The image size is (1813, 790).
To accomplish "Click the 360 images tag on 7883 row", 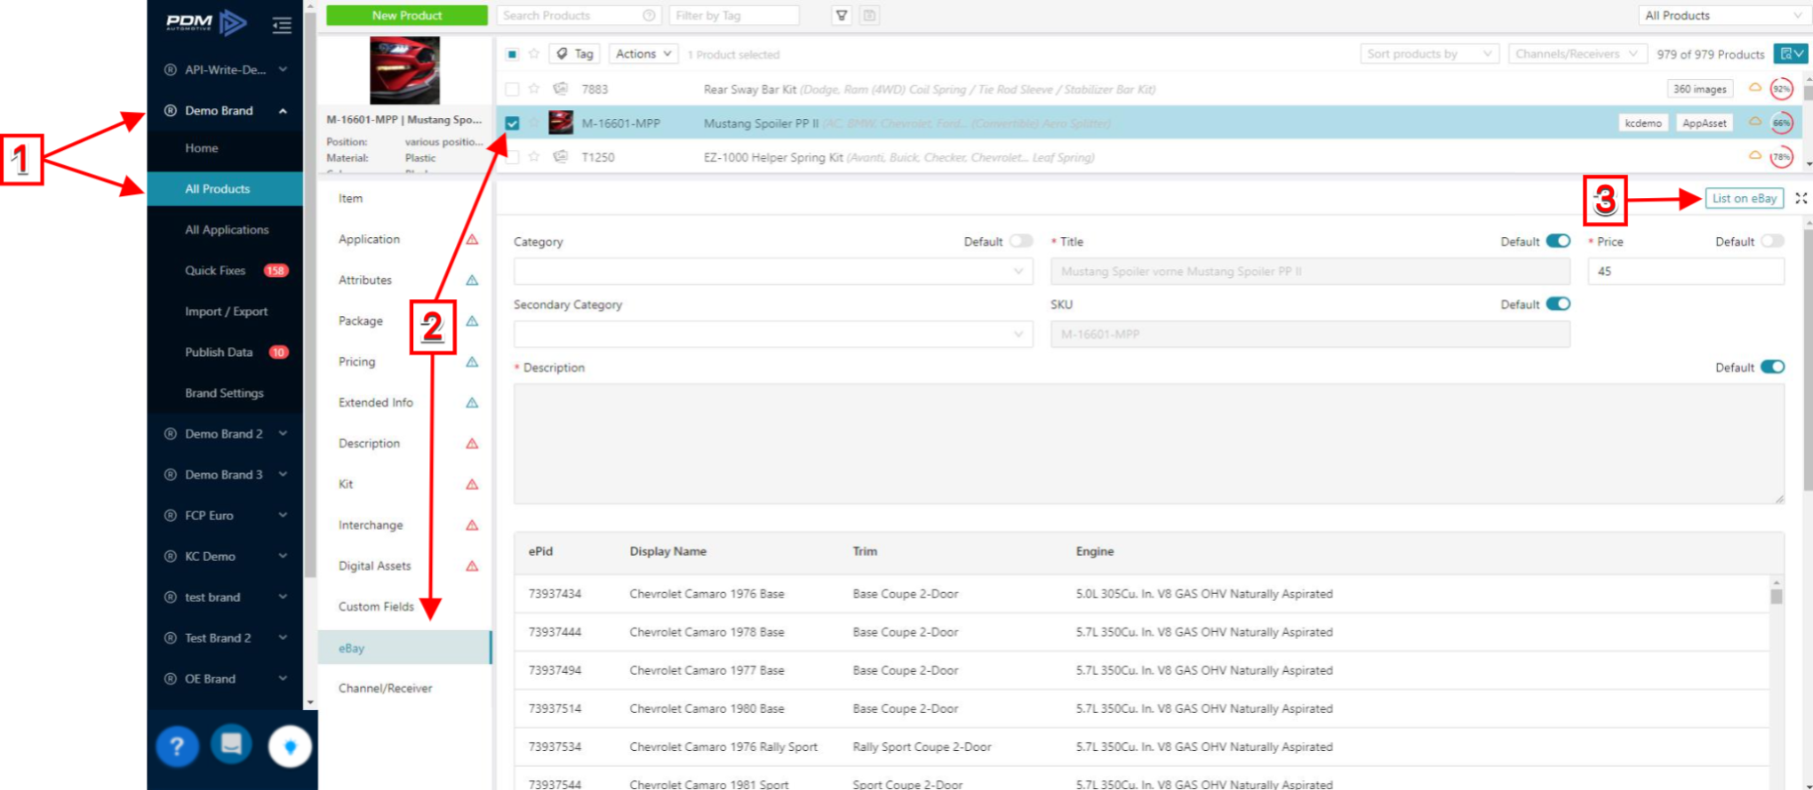I will [1699, 89].
